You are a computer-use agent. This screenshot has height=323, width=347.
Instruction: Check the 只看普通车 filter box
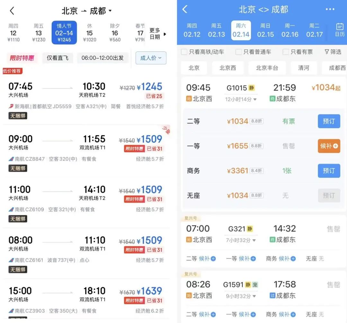pyautogui.click(x=238, y=52)
